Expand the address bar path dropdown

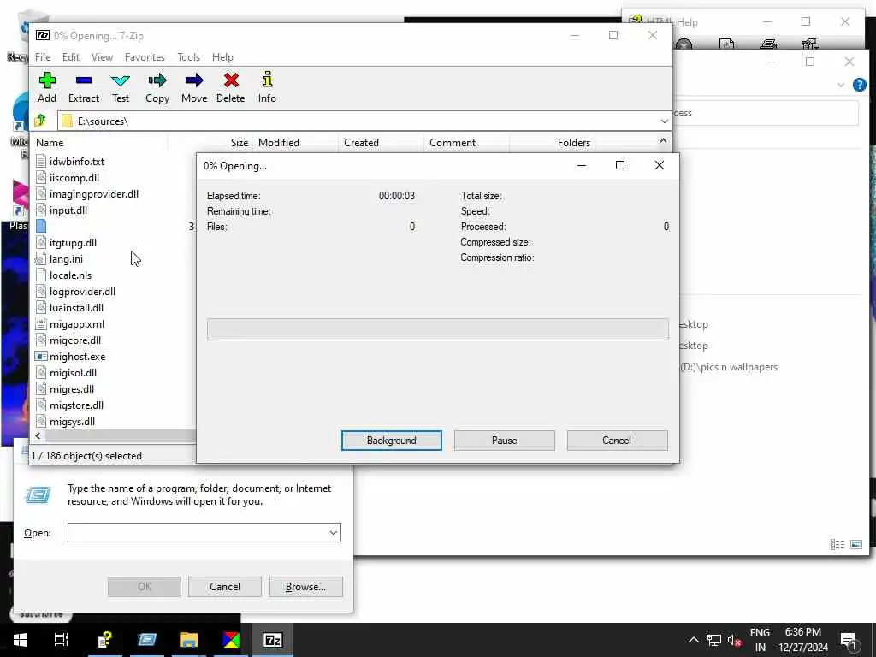click(x=664, y=121)
